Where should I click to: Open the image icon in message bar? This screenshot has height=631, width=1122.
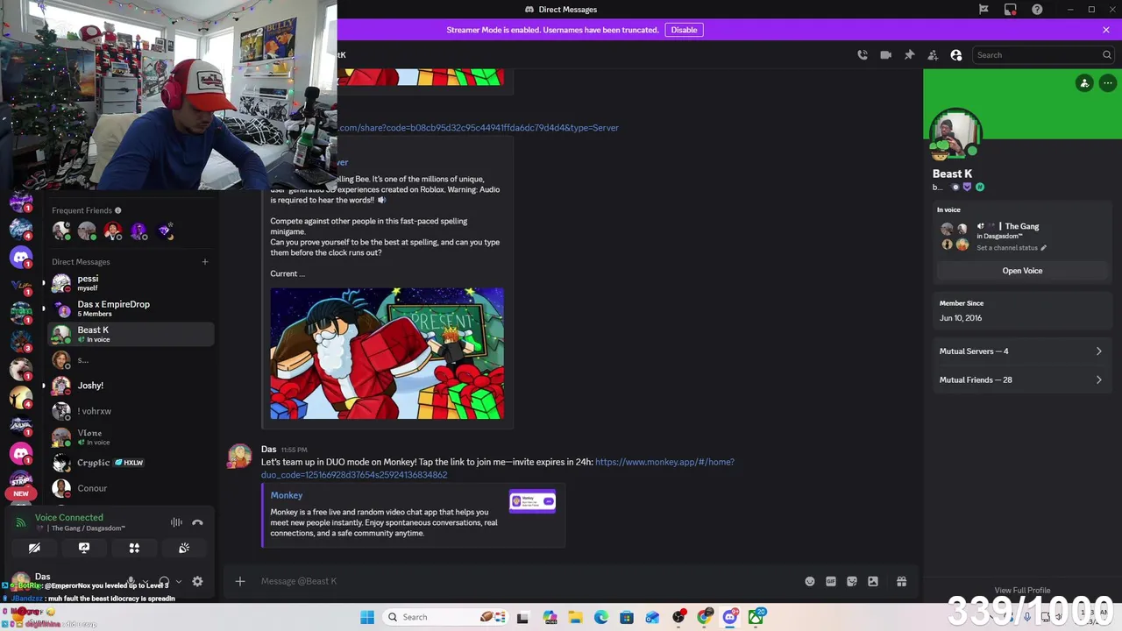(873, 581)
